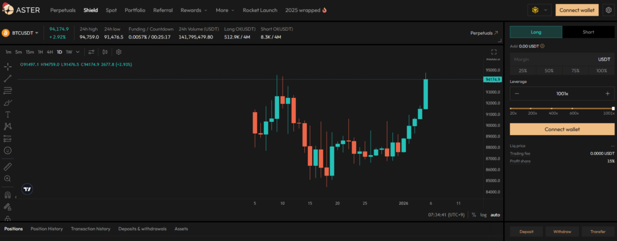The image size is (617, 241).
Task: Toggle log scale on chart
Action: coord(483,215)
